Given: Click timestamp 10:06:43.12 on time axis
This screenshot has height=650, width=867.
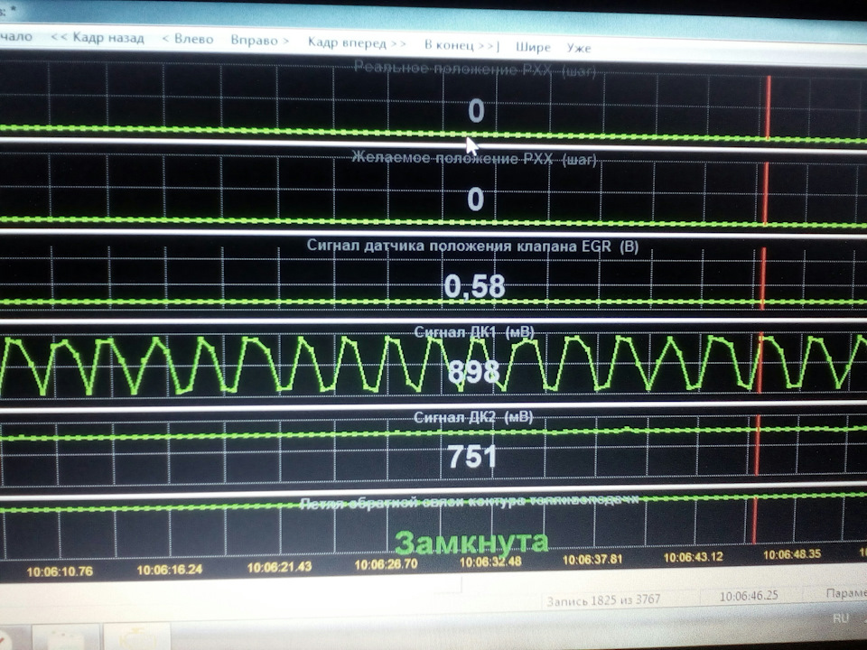Looking at the screenshot, I should 694,557.
